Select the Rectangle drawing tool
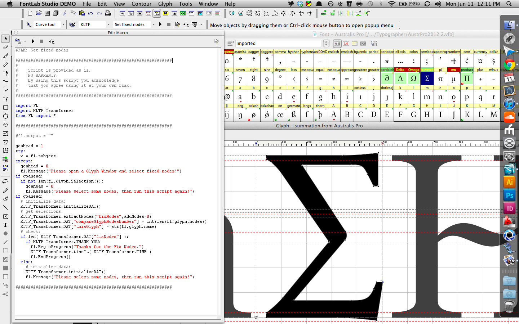This screenshot has height=324, width=519. [5, 107]
